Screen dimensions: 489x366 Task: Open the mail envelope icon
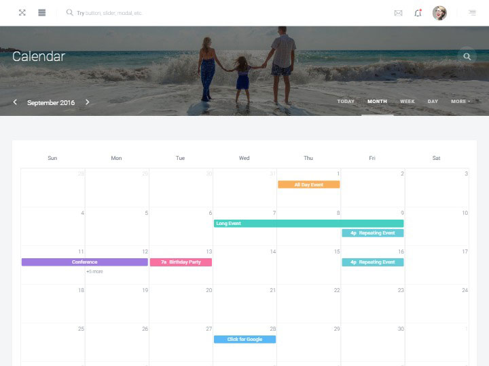pyautogui.click(x=398, y=13)
